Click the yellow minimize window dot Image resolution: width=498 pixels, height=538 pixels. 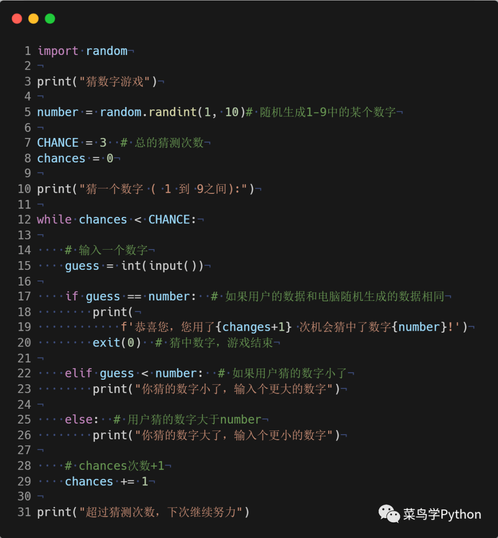point(33,18)
